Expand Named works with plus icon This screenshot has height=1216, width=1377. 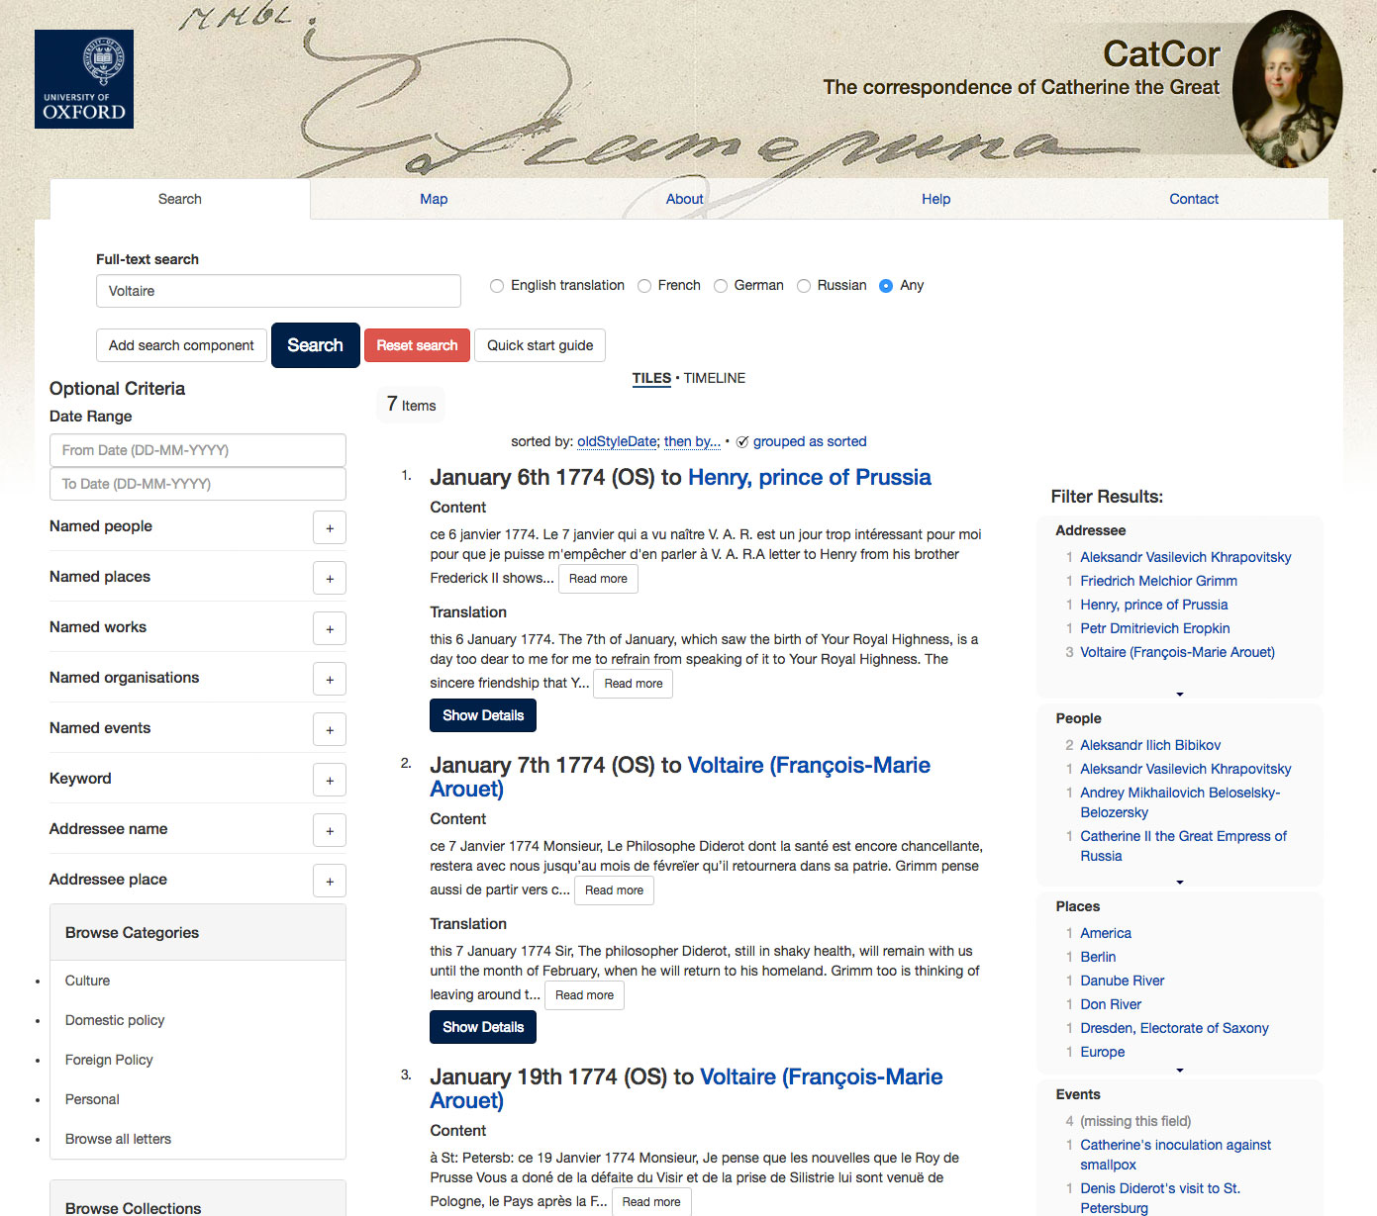[330, 629]
